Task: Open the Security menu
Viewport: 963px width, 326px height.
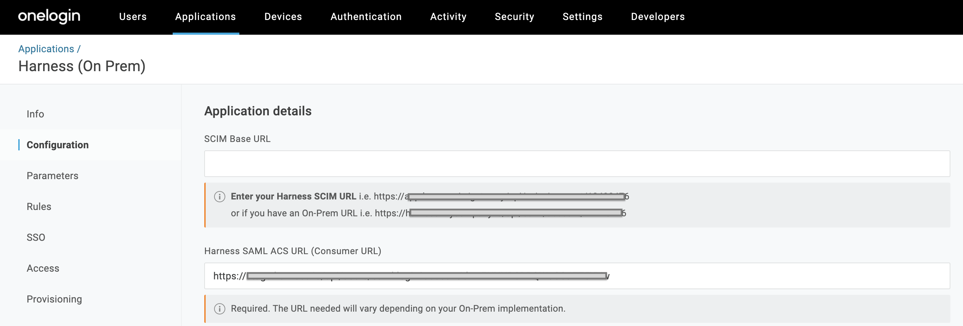Action: [x=514, y=17]
